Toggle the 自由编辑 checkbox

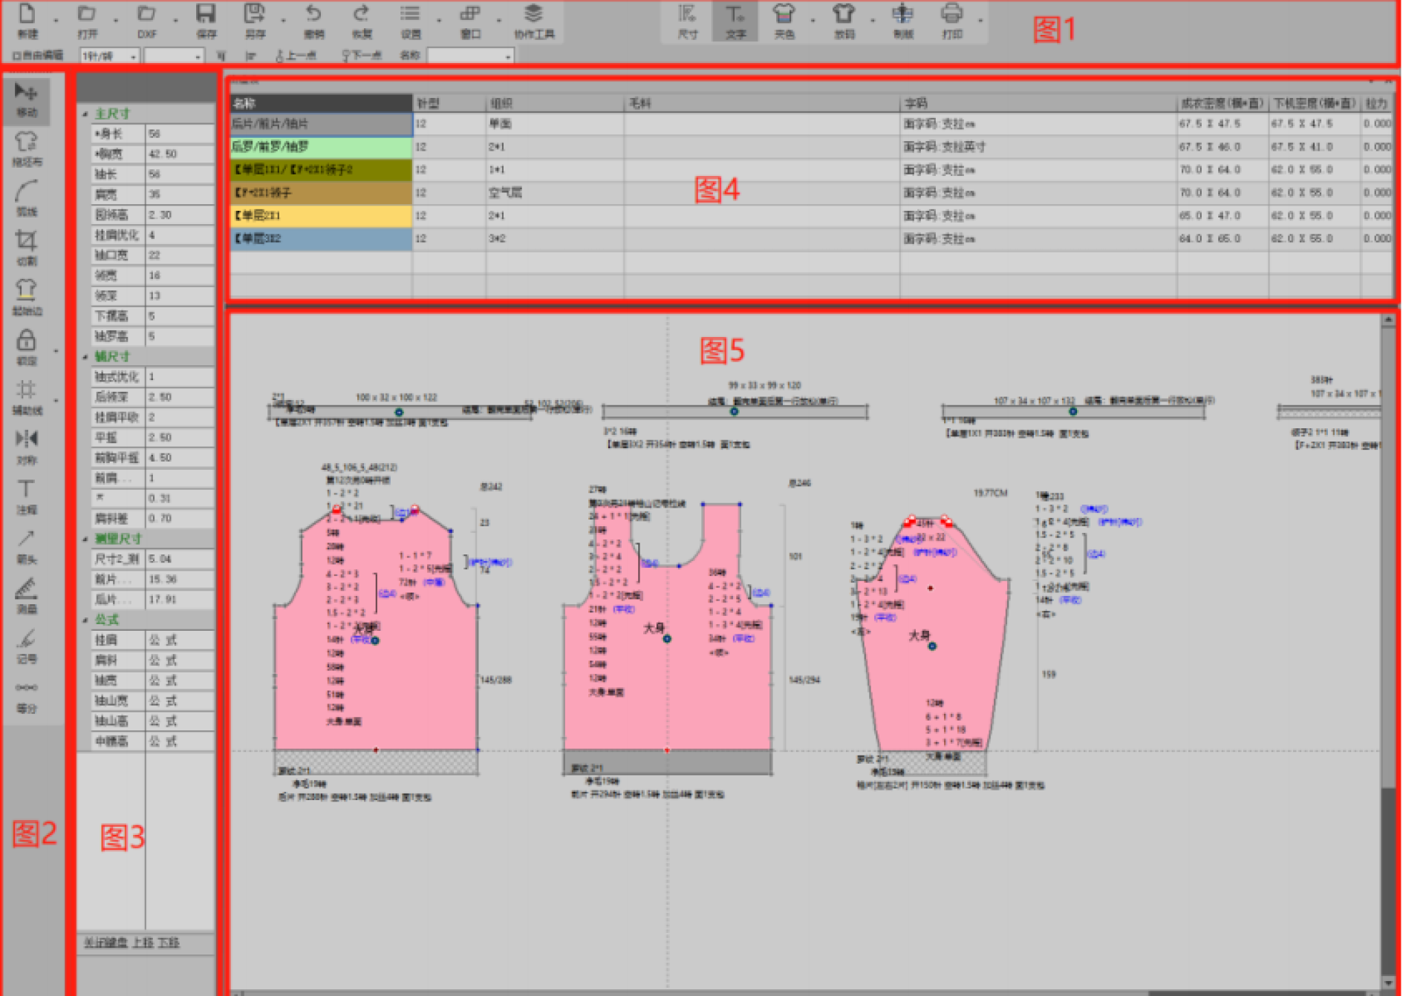(16, 56)
